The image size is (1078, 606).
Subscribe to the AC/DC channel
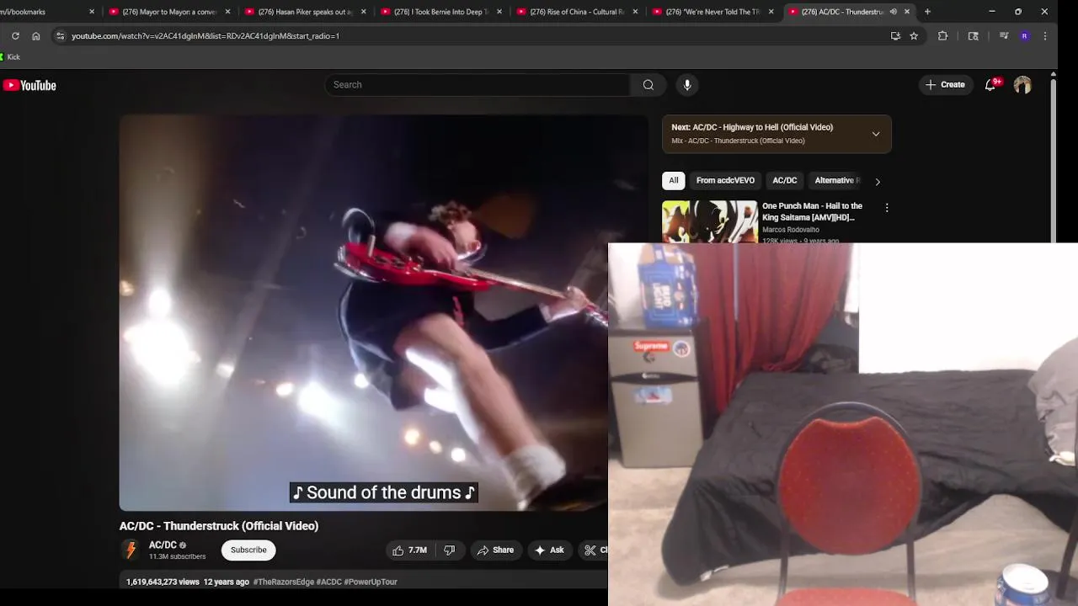pyautogui.click(x=248, y=550)
